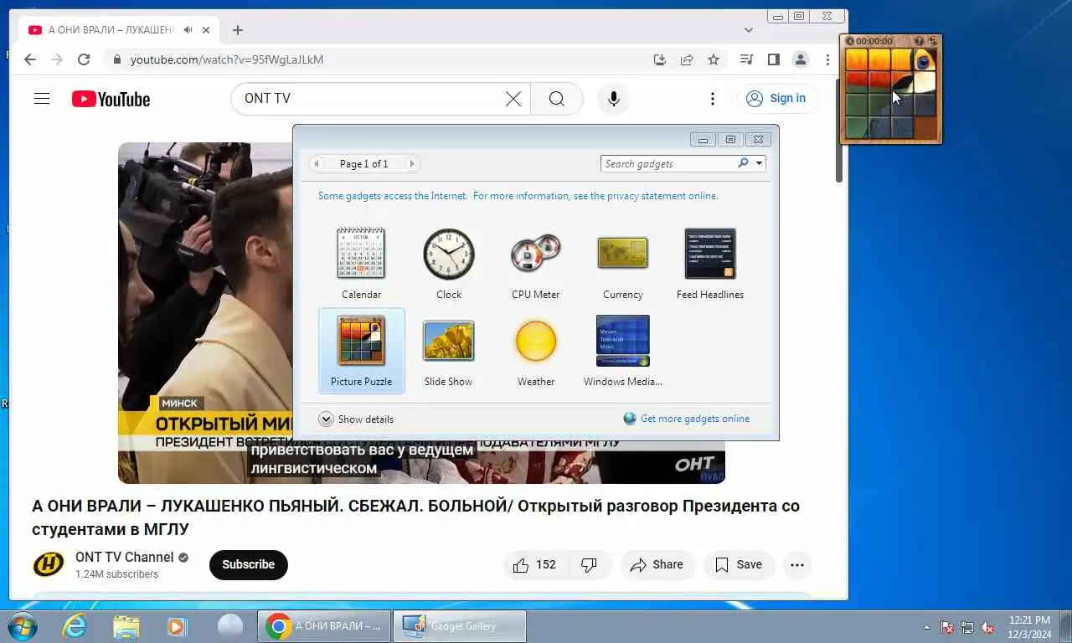Mute the YouTube tab via speaker icon
1072x643 pixels.
tap(188, 30)
